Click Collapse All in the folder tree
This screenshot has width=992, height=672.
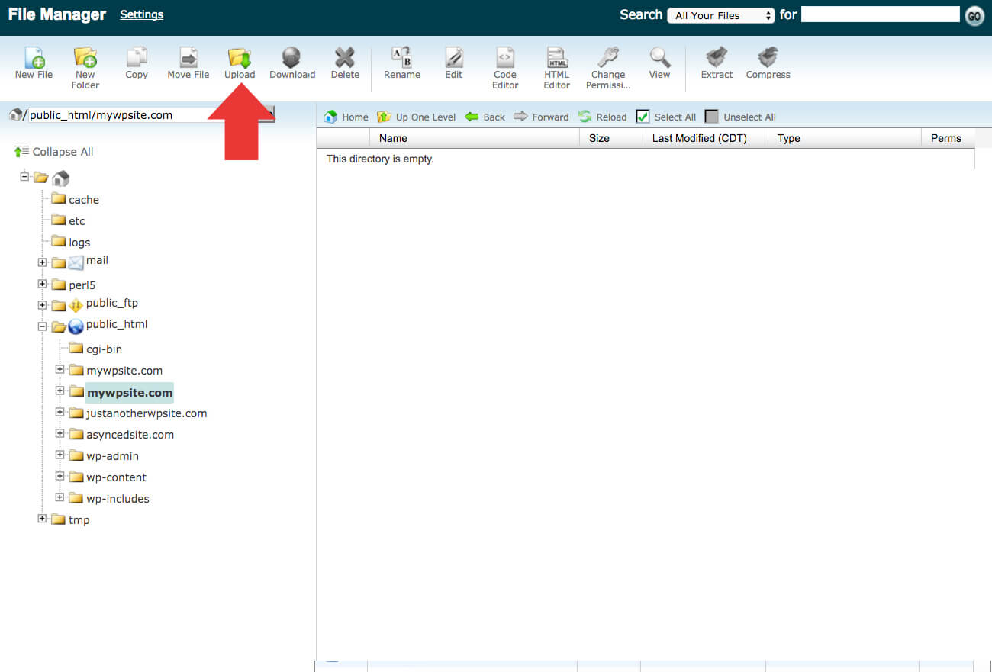[53, 152]
